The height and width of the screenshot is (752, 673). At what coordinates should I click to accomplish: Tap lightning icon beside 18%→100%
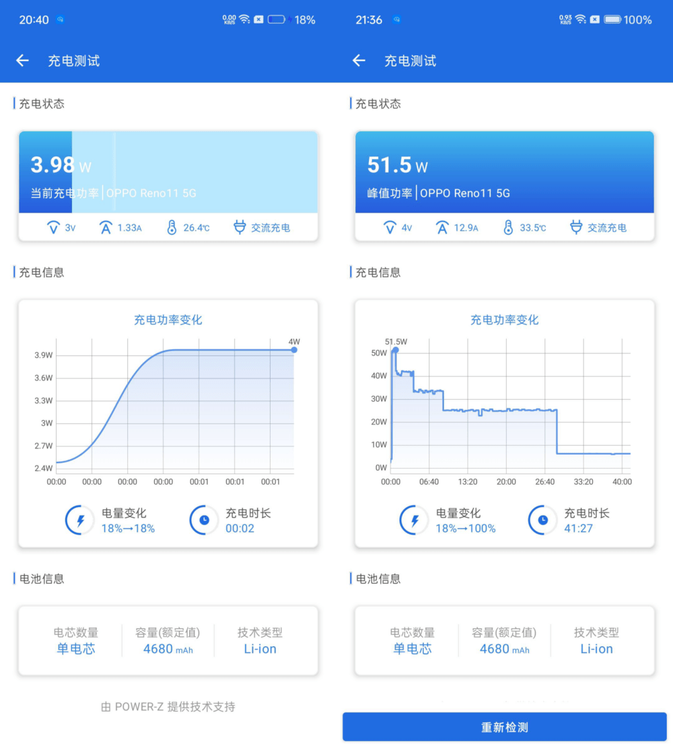click(415, 520)
